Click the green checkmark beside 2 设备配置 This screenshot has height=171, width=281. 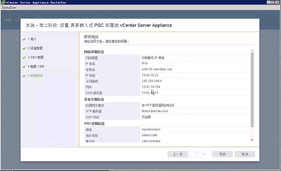click(24, 48)
